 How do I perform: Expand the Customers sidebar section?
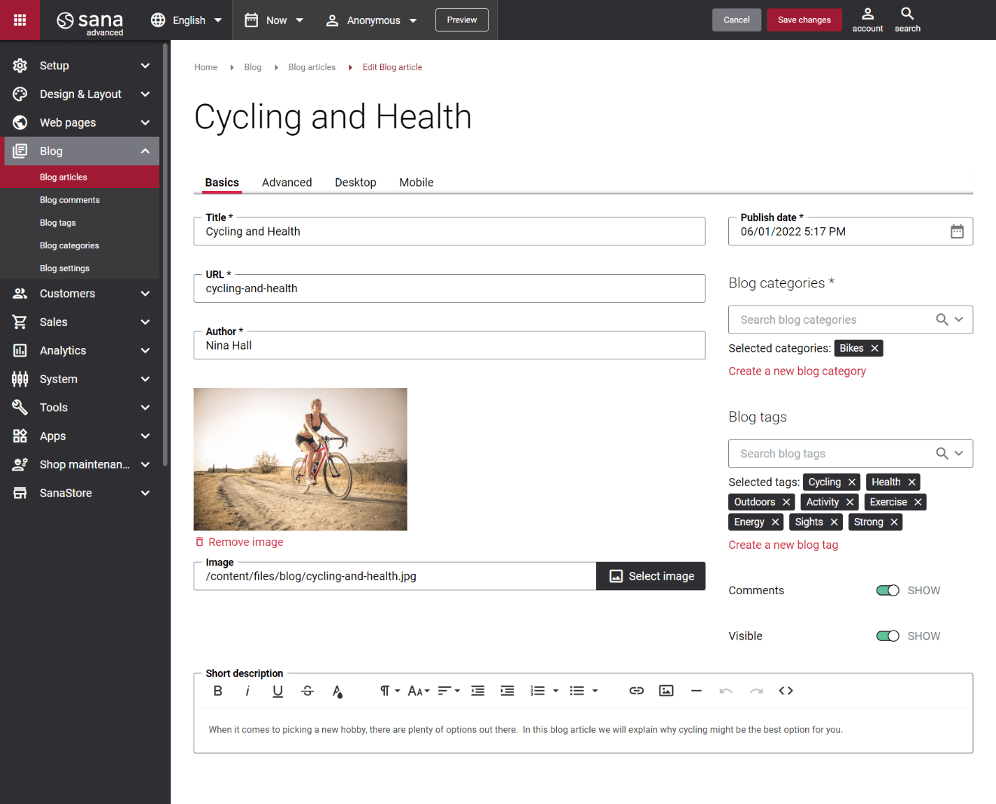80,293
